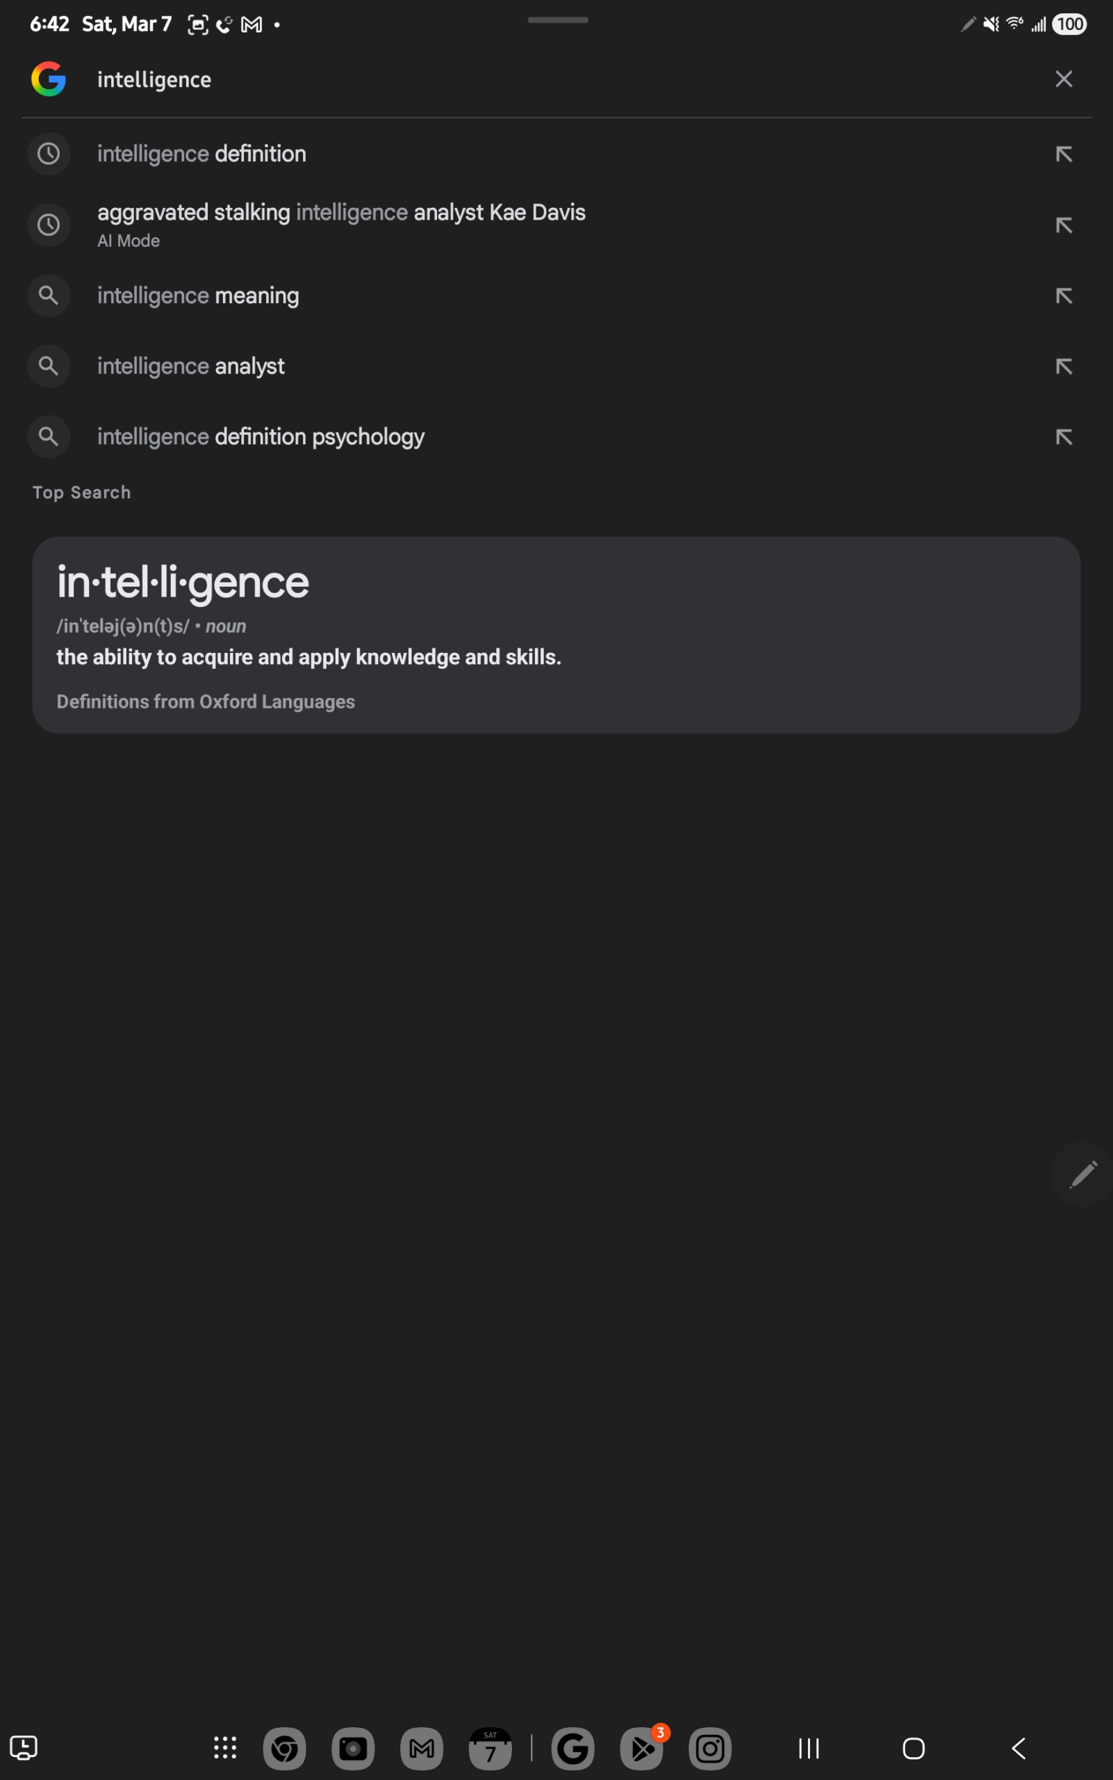
Task: Open Chrome browser from the taskbar
Action: [284, 1748]
